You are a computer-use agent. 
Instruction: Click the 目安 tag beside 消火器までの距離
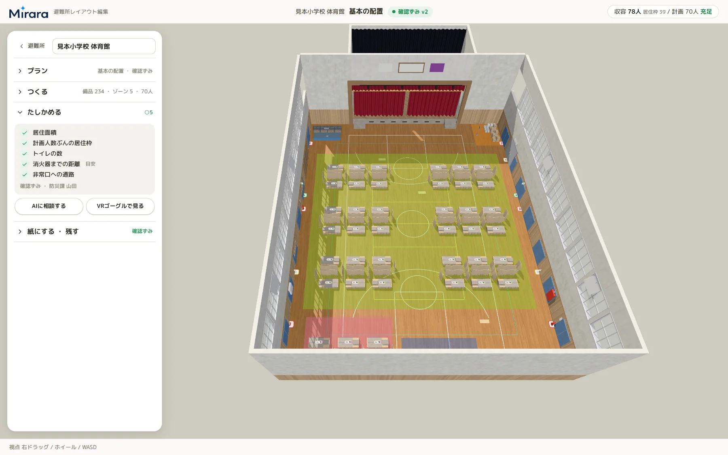coord(91,164)
